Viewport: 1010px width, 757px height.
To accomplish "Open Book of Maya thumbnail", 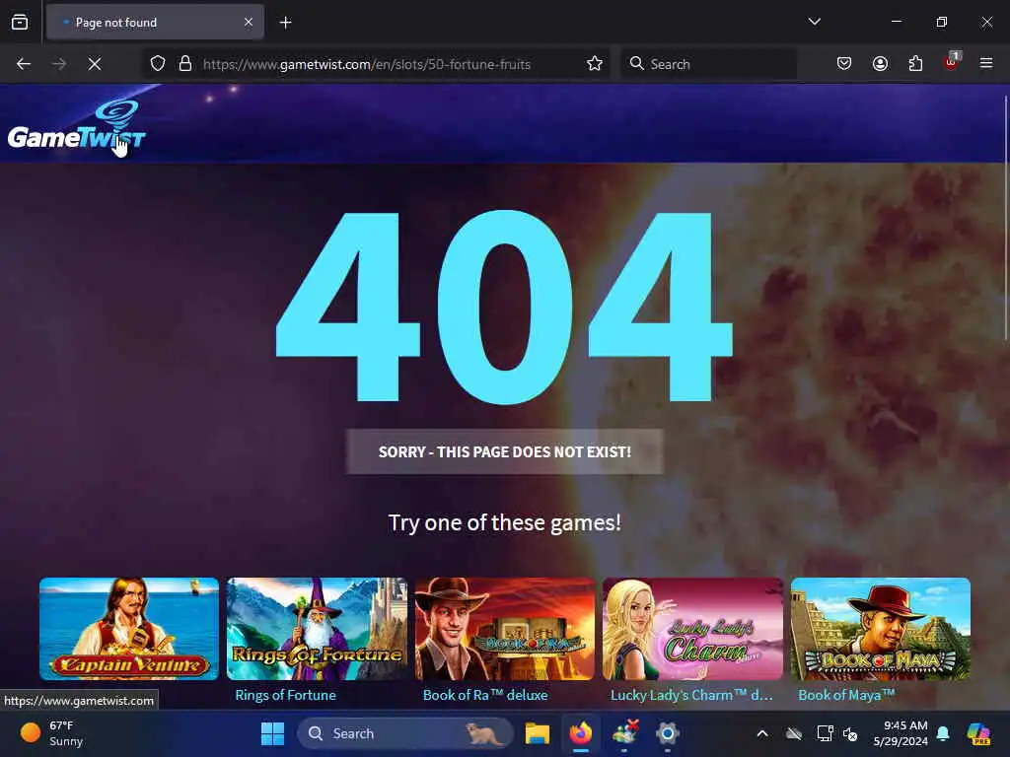I will tap(881, 629).
